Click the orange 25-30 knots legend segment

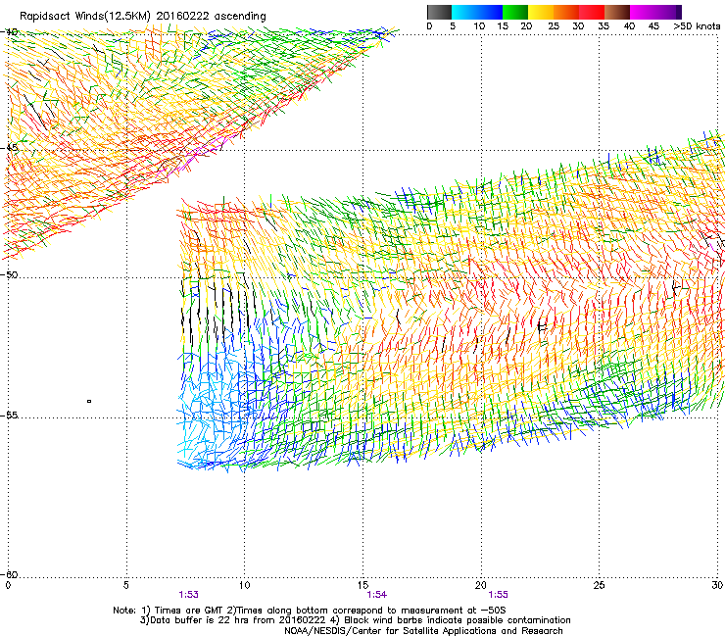[x=566, y=12]
